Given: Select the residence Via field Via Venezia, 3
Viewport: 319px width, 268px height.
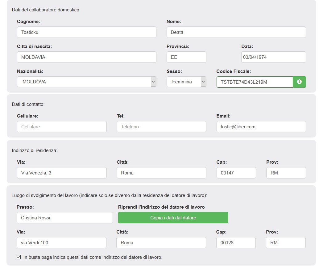Looking at the screenshot, I should pyautogui.click(x=62, y=173).
